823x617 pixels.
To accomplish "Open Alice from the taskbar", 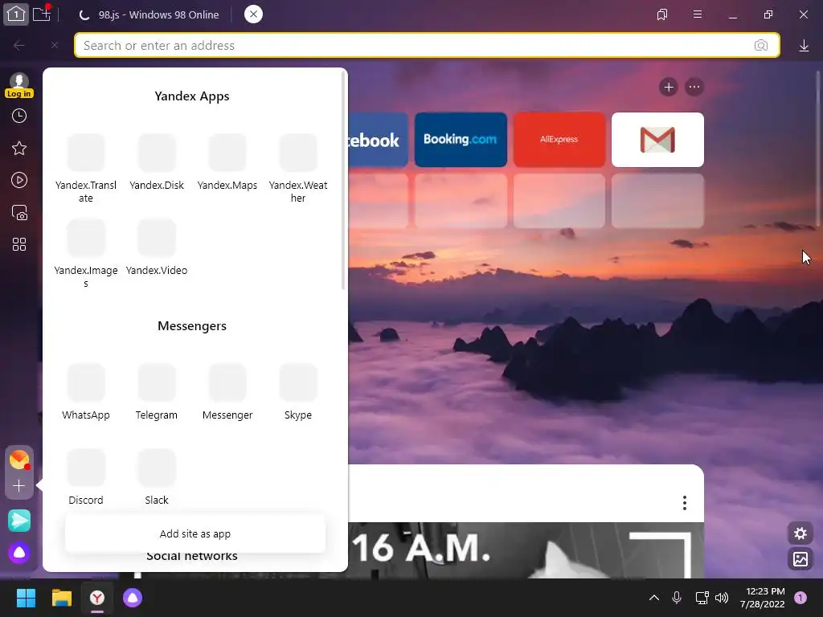I will coord(133,598).
